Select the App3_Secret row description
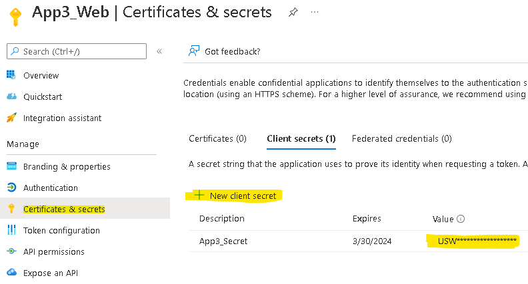 223,241
